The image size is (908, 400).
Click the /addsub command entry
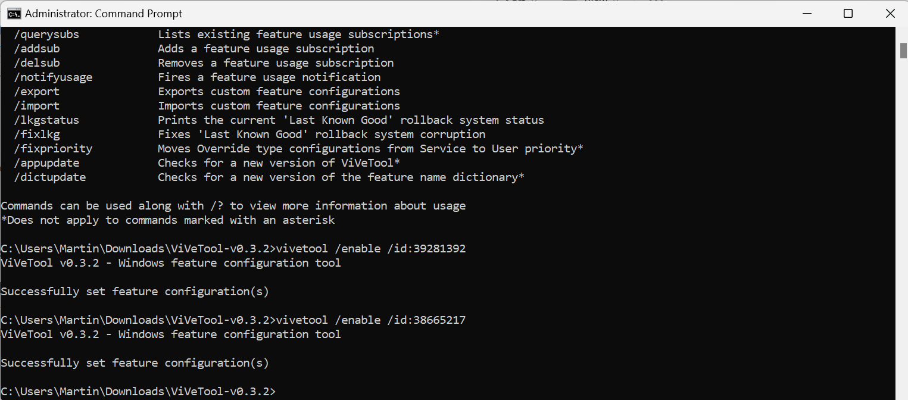(x=37, y=49)
